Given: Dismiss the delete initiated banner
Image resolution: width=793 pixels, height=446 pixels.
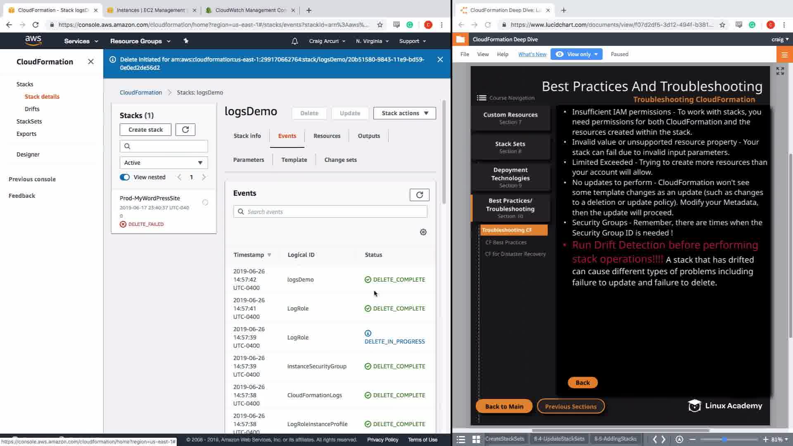Looking at the screenshot, I should (440, 59).
